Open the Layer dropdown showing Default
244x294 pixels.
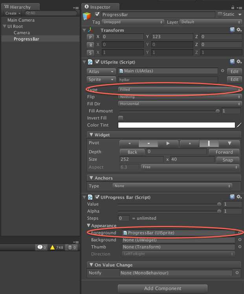[x=211, y=22]
